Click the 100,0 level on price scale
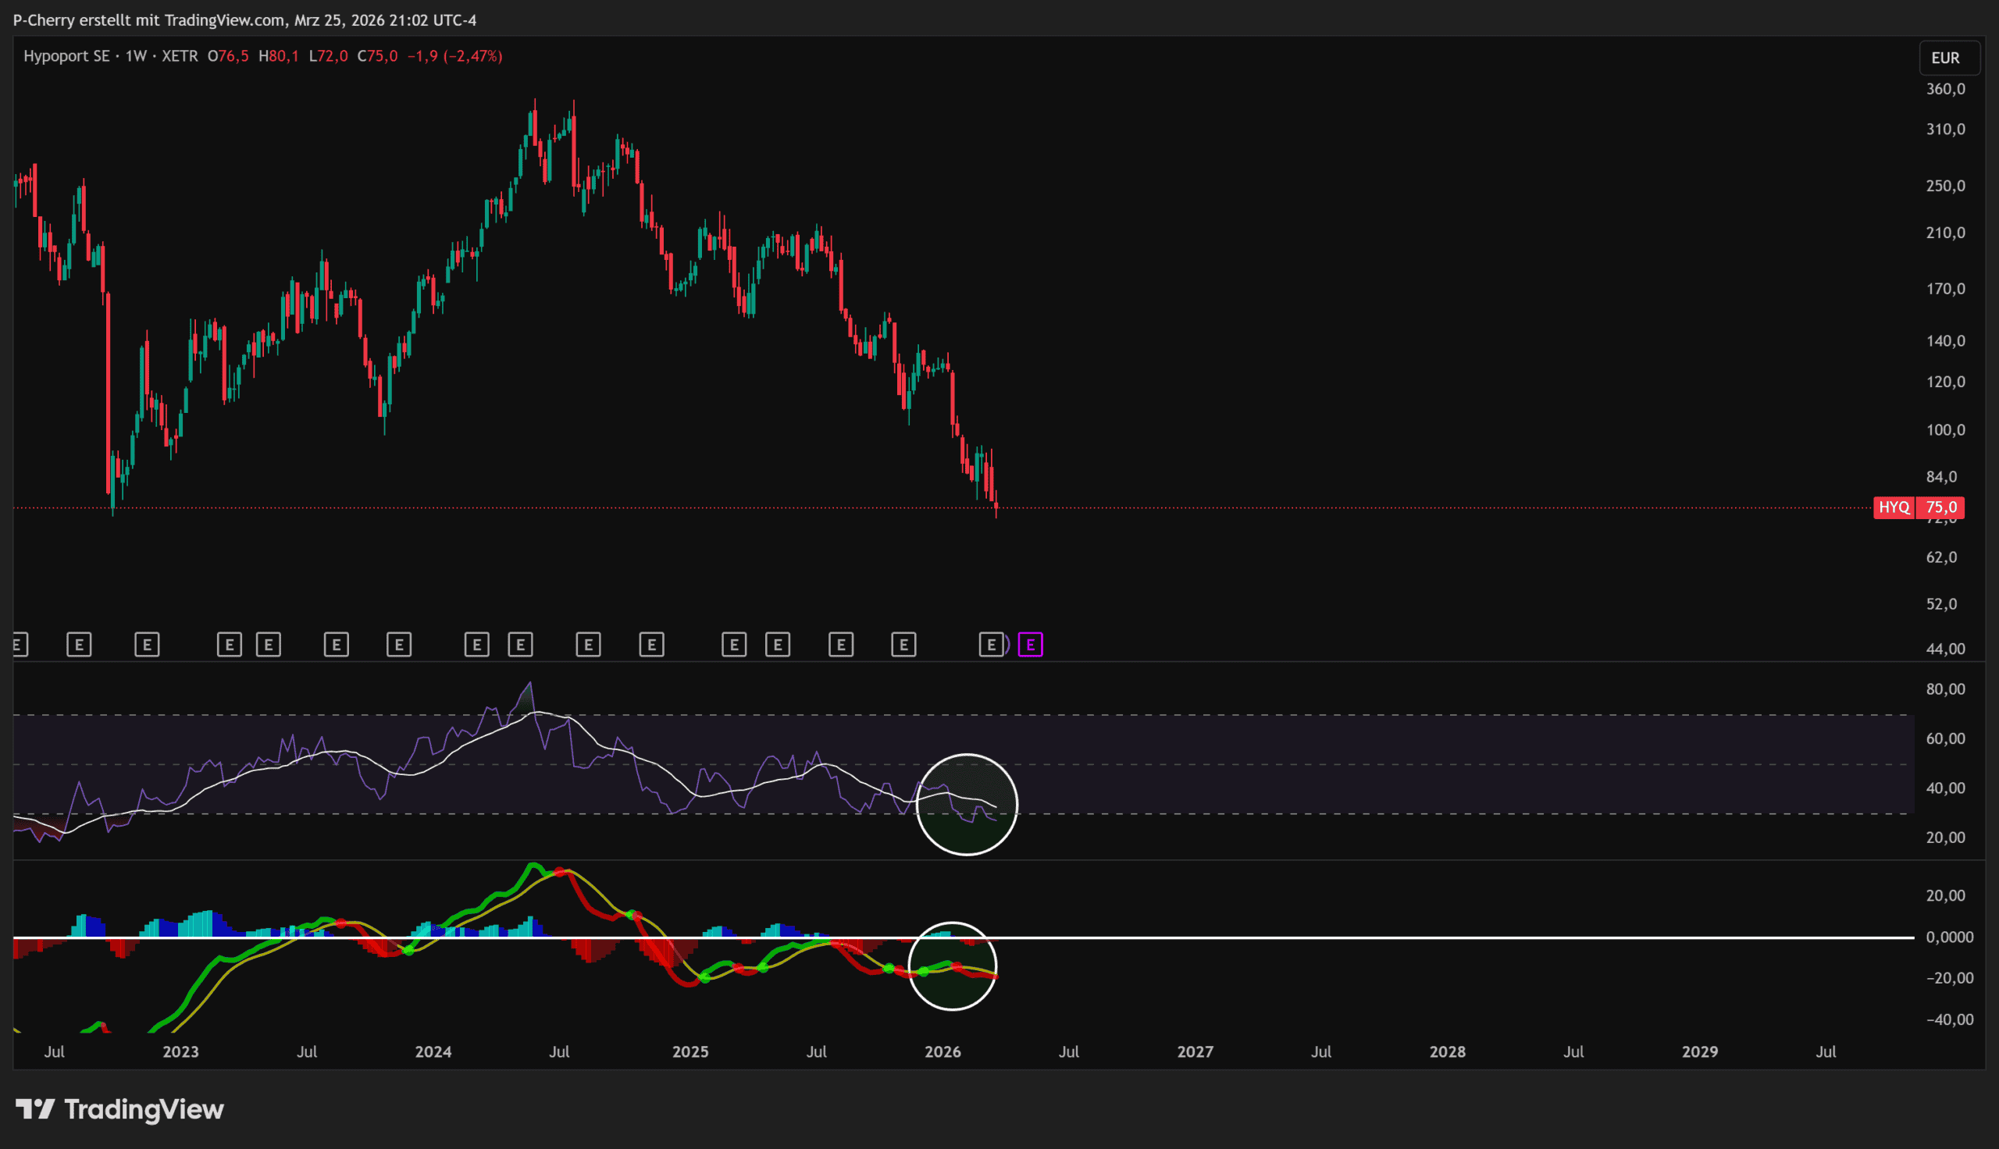This screenshot has width=1999, height=1149. click(1945, 430)
